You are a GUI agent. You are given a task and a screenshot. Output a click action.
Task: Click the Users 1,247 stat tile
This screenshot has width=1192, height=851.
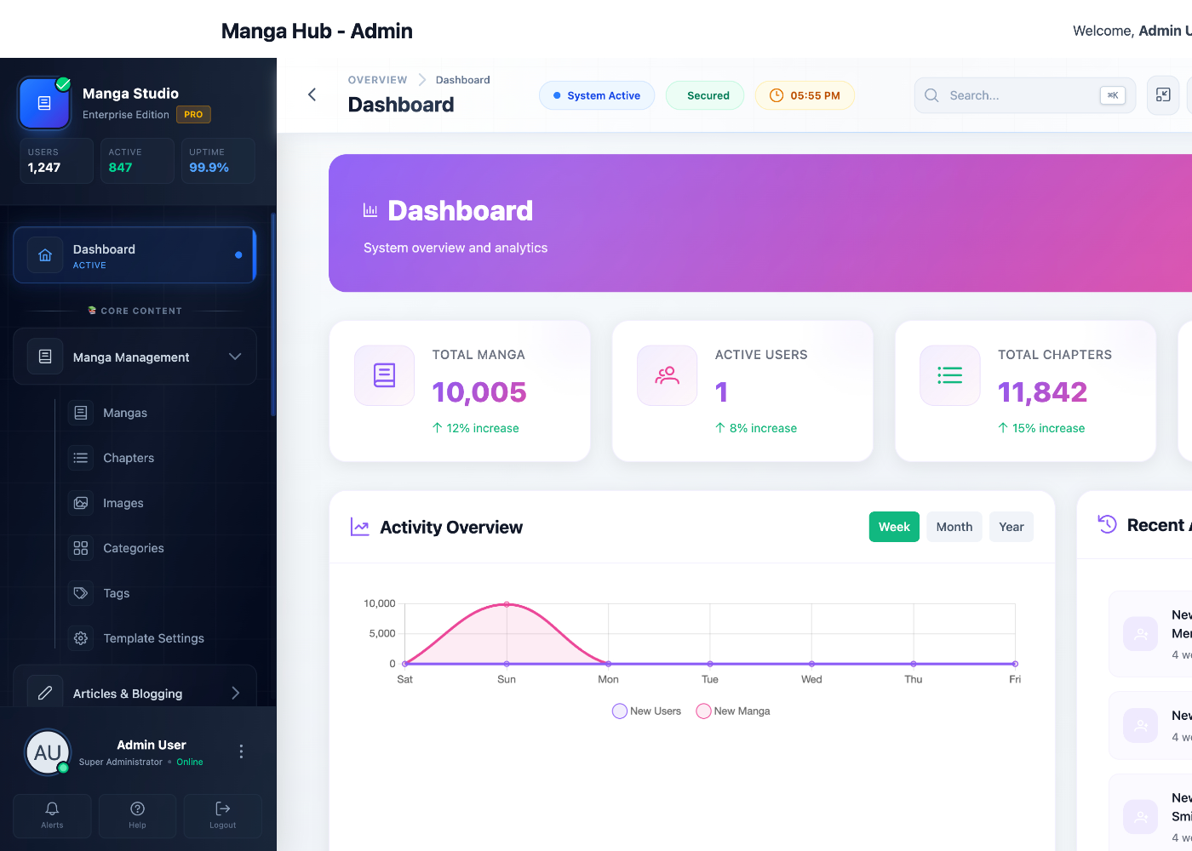click(56, 160)
